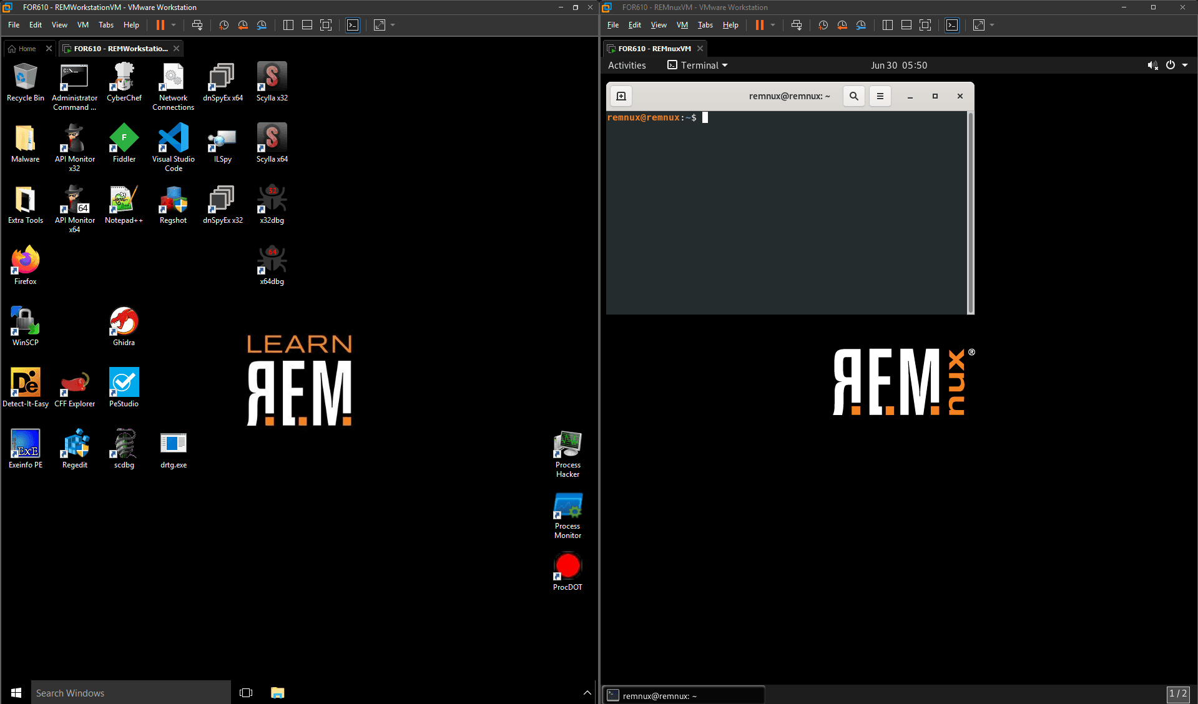Expand the pause button dropdown arrow
Screen dimensions: 1198x704
(172, 25)
